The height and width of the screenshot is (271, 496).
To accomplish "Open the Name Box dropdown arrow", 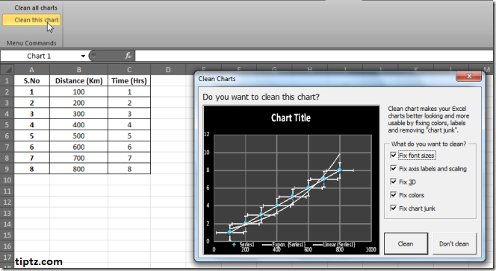I will point(83,56).
